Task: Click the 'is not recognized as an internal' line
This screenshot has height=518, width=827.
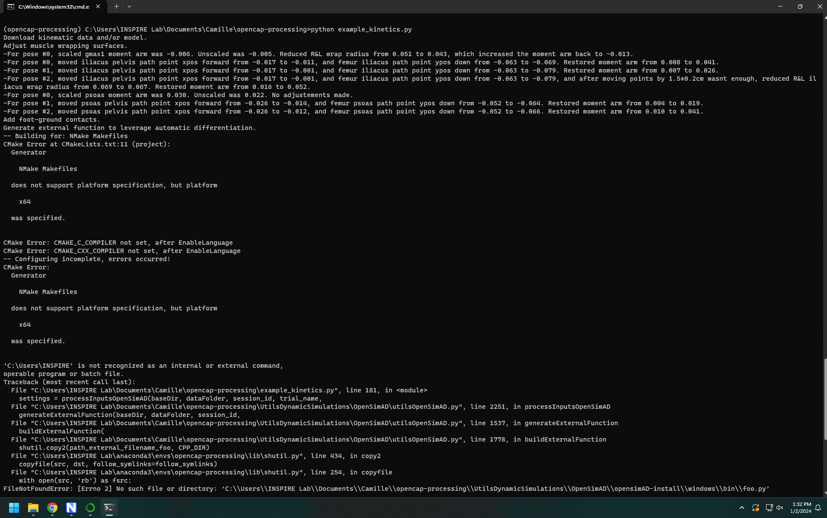Action: [x=143, y=366]
